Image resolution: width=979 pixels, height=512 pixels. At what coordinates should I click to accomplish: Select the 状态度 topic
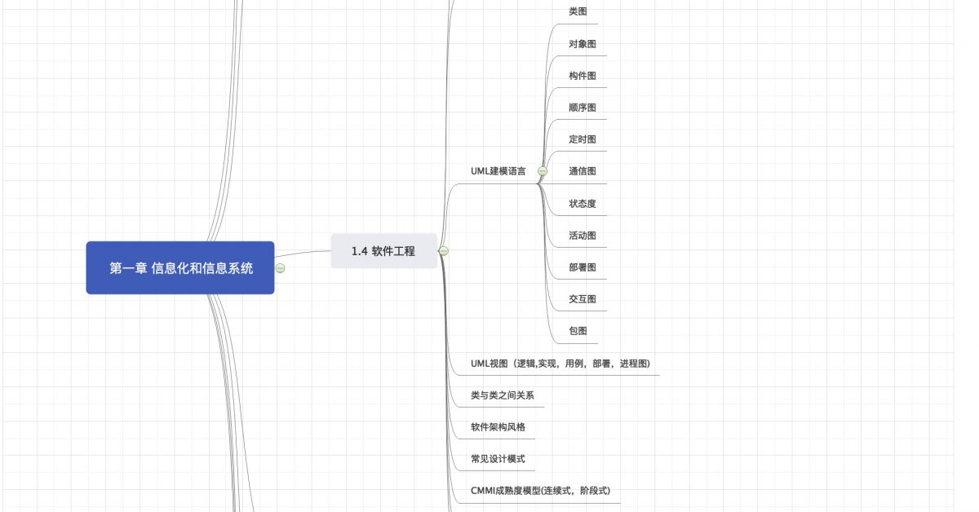pos(583,203)
